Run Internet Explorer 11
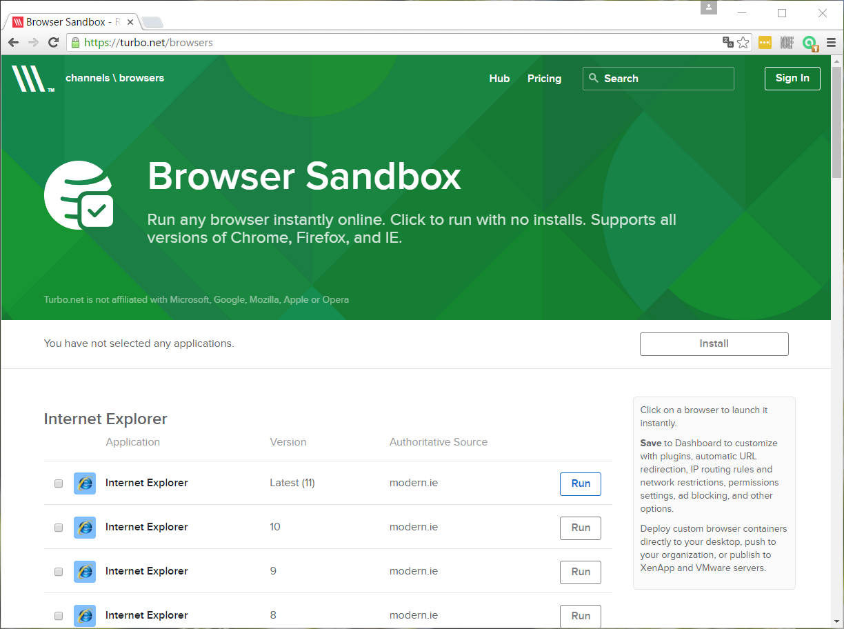Viewport: 844px width, 629px height. pyautogui.click(x=580, y=483)
